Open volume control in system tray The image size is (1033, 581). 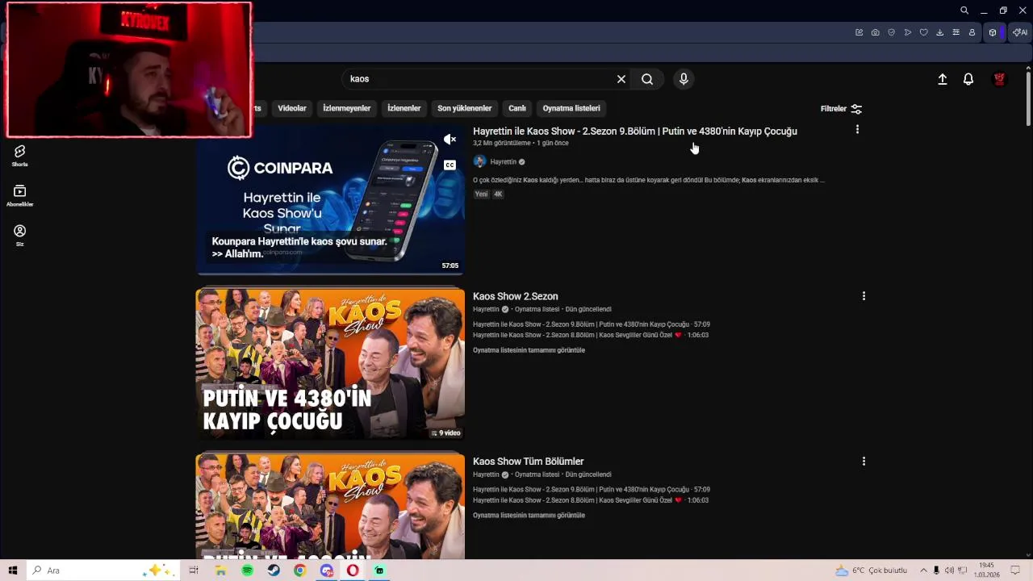pyautogui.click(x=949, y=571)
